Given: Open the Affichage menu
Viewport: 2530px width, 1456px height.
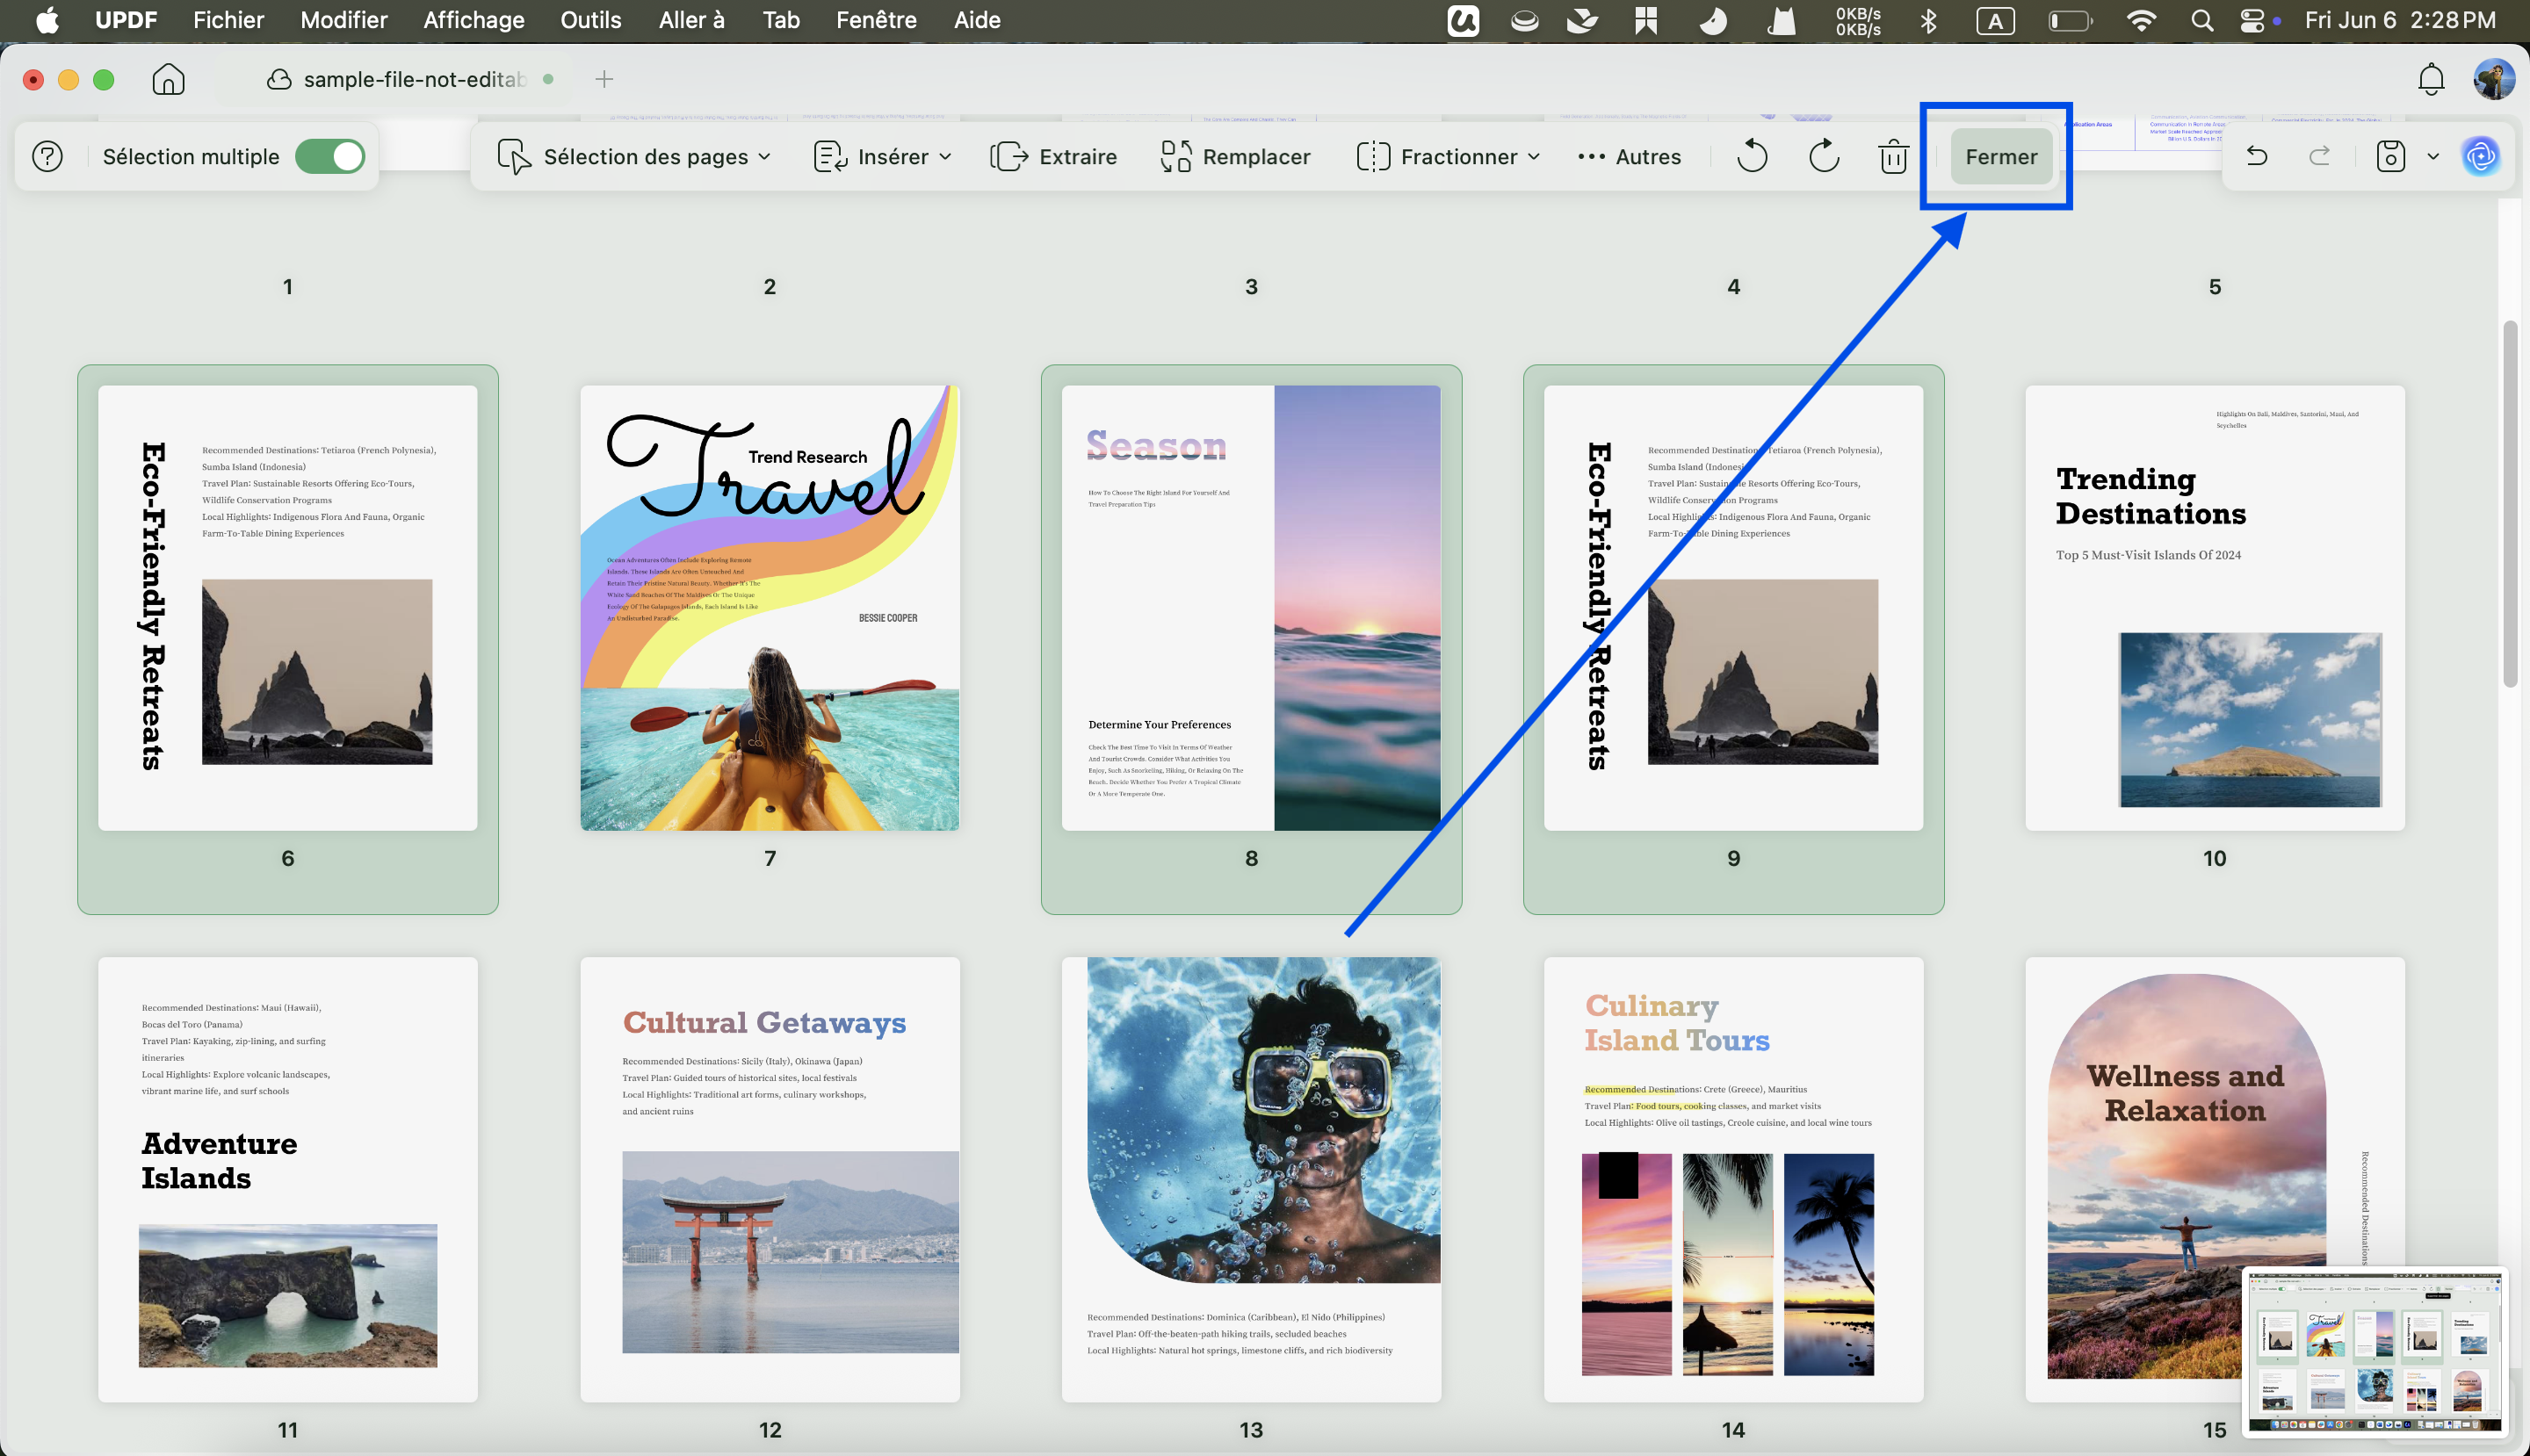Looking at the screenshot, I should (473, 20).
